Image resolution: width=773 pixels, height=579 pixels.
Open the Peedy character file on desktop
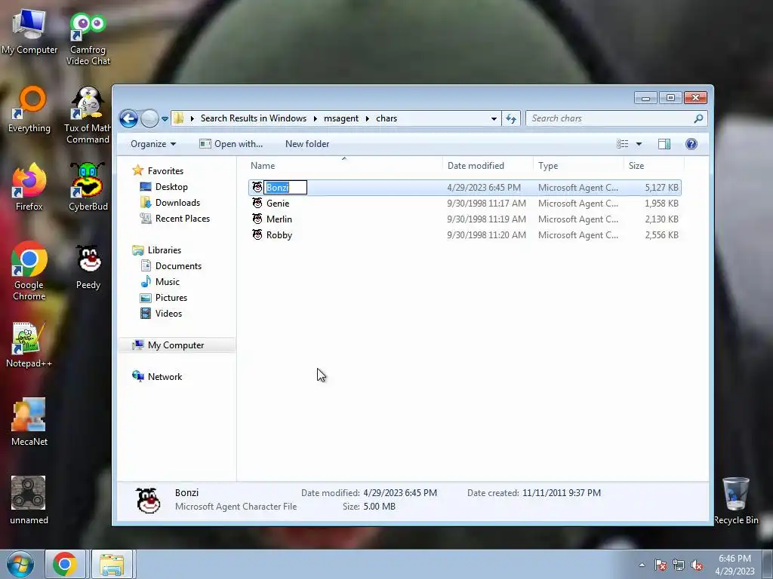pos(88,267)
